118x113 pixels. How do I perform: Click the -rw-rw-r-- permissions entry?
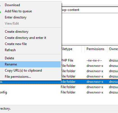pyautogui.click(x=94, y=60)
